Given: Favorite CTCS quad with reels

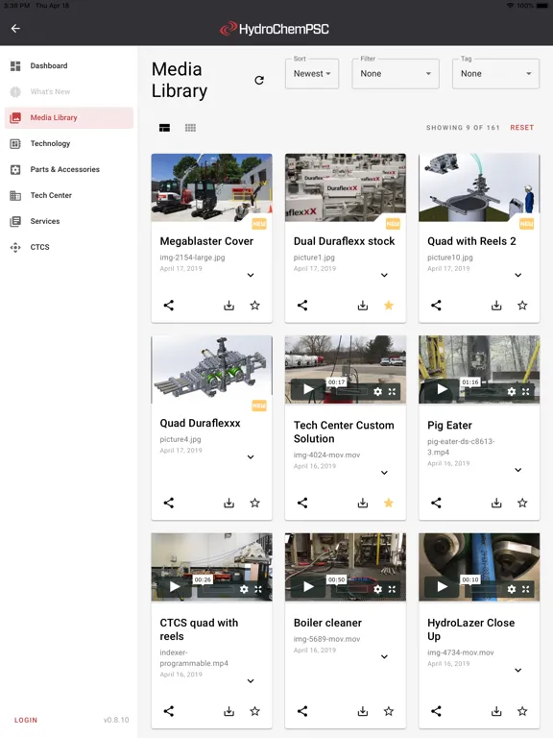Looking at the screenshot, I should click(x=254, y=711).
